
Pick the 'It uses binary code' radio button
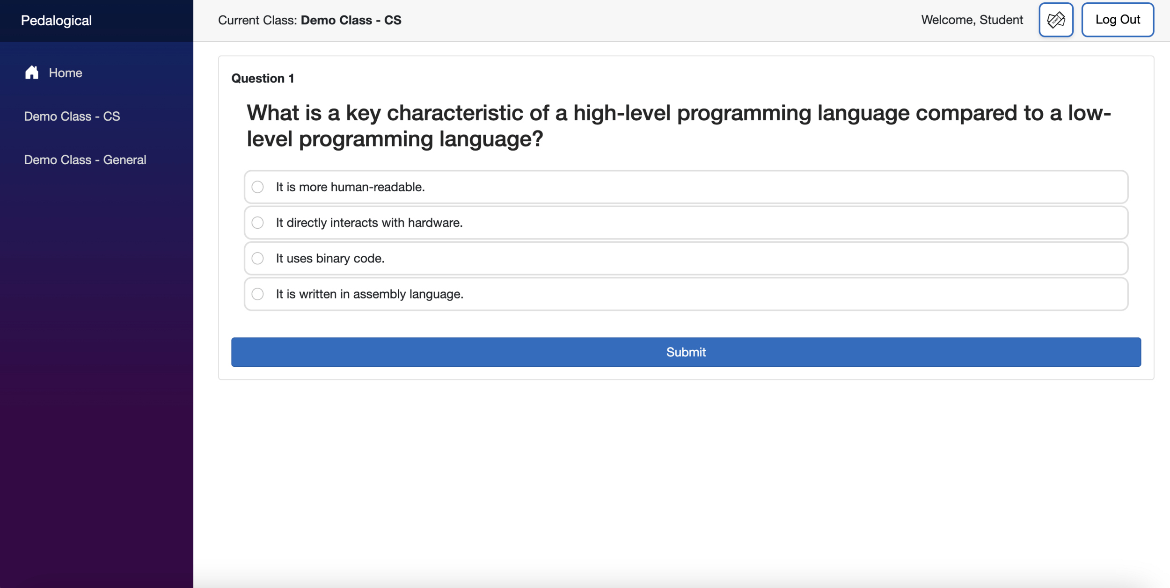tap(257, 258)
